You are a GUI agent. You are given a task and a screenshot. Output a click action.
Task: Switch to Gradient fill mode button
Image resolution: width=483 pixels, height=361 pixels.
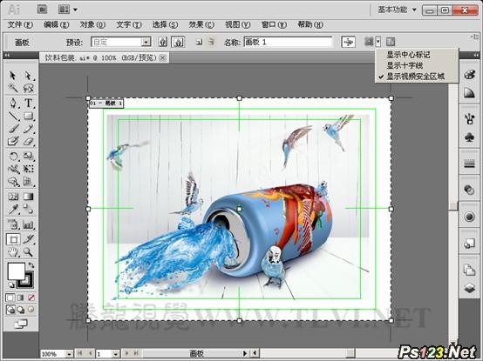pos(21,297)
